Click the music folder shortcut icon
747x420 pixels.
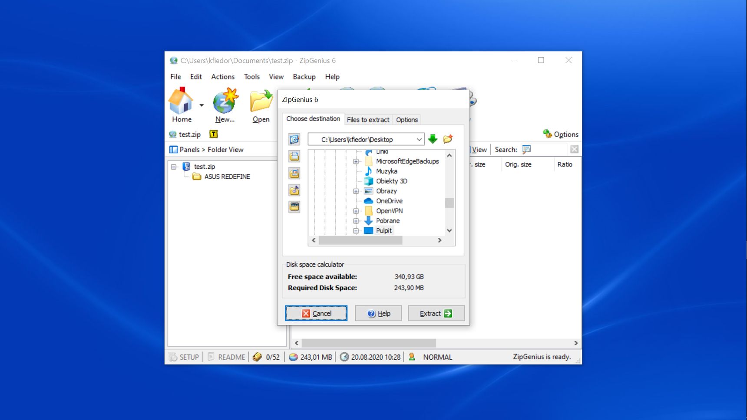[x=294, y=190]
